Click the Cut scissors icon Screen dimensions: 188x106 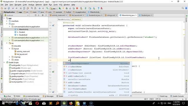[21, 8]
